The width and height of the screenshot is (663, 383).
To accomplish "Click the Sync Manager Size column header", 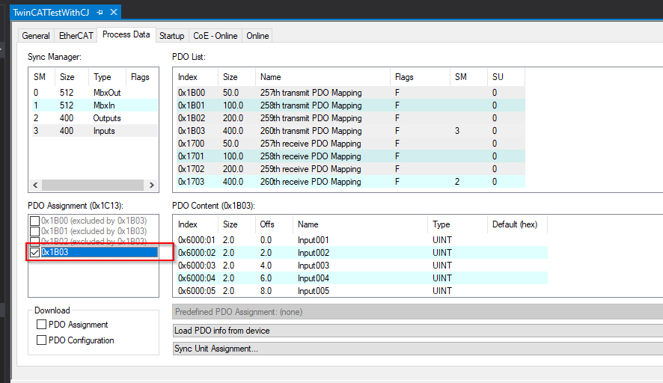I will [x=72, y=77].
